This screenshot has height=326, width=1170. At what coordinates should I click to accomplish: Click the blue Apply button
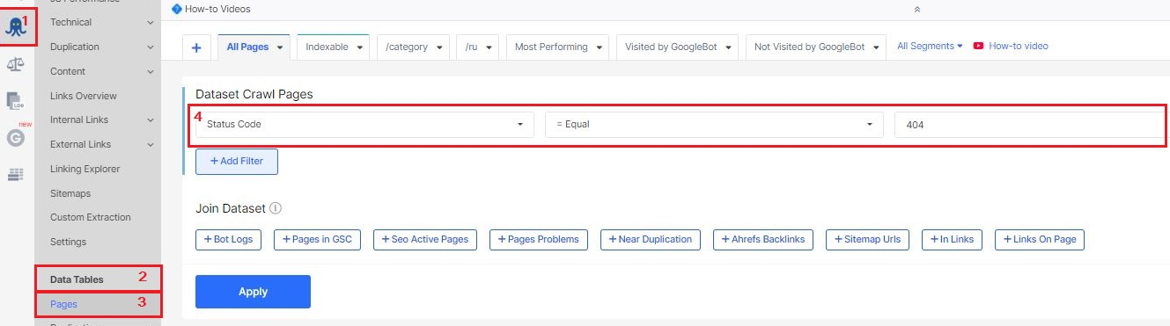pyautogui.click(x=253, y=292)
